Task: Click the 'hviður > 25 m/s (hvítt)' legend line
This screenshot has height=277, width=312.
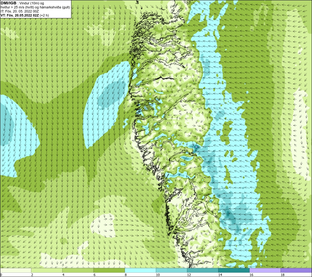Action: click(35, 7)
